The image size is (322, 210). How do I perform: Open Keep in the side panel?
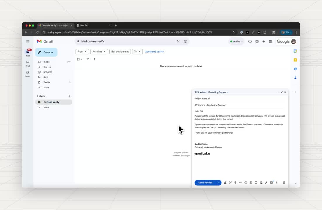click(295, 60)
